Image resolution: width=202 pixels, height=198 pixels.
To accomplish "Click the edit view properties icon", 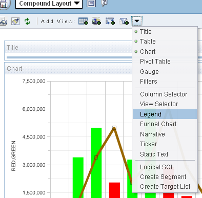I will [91, 3].
